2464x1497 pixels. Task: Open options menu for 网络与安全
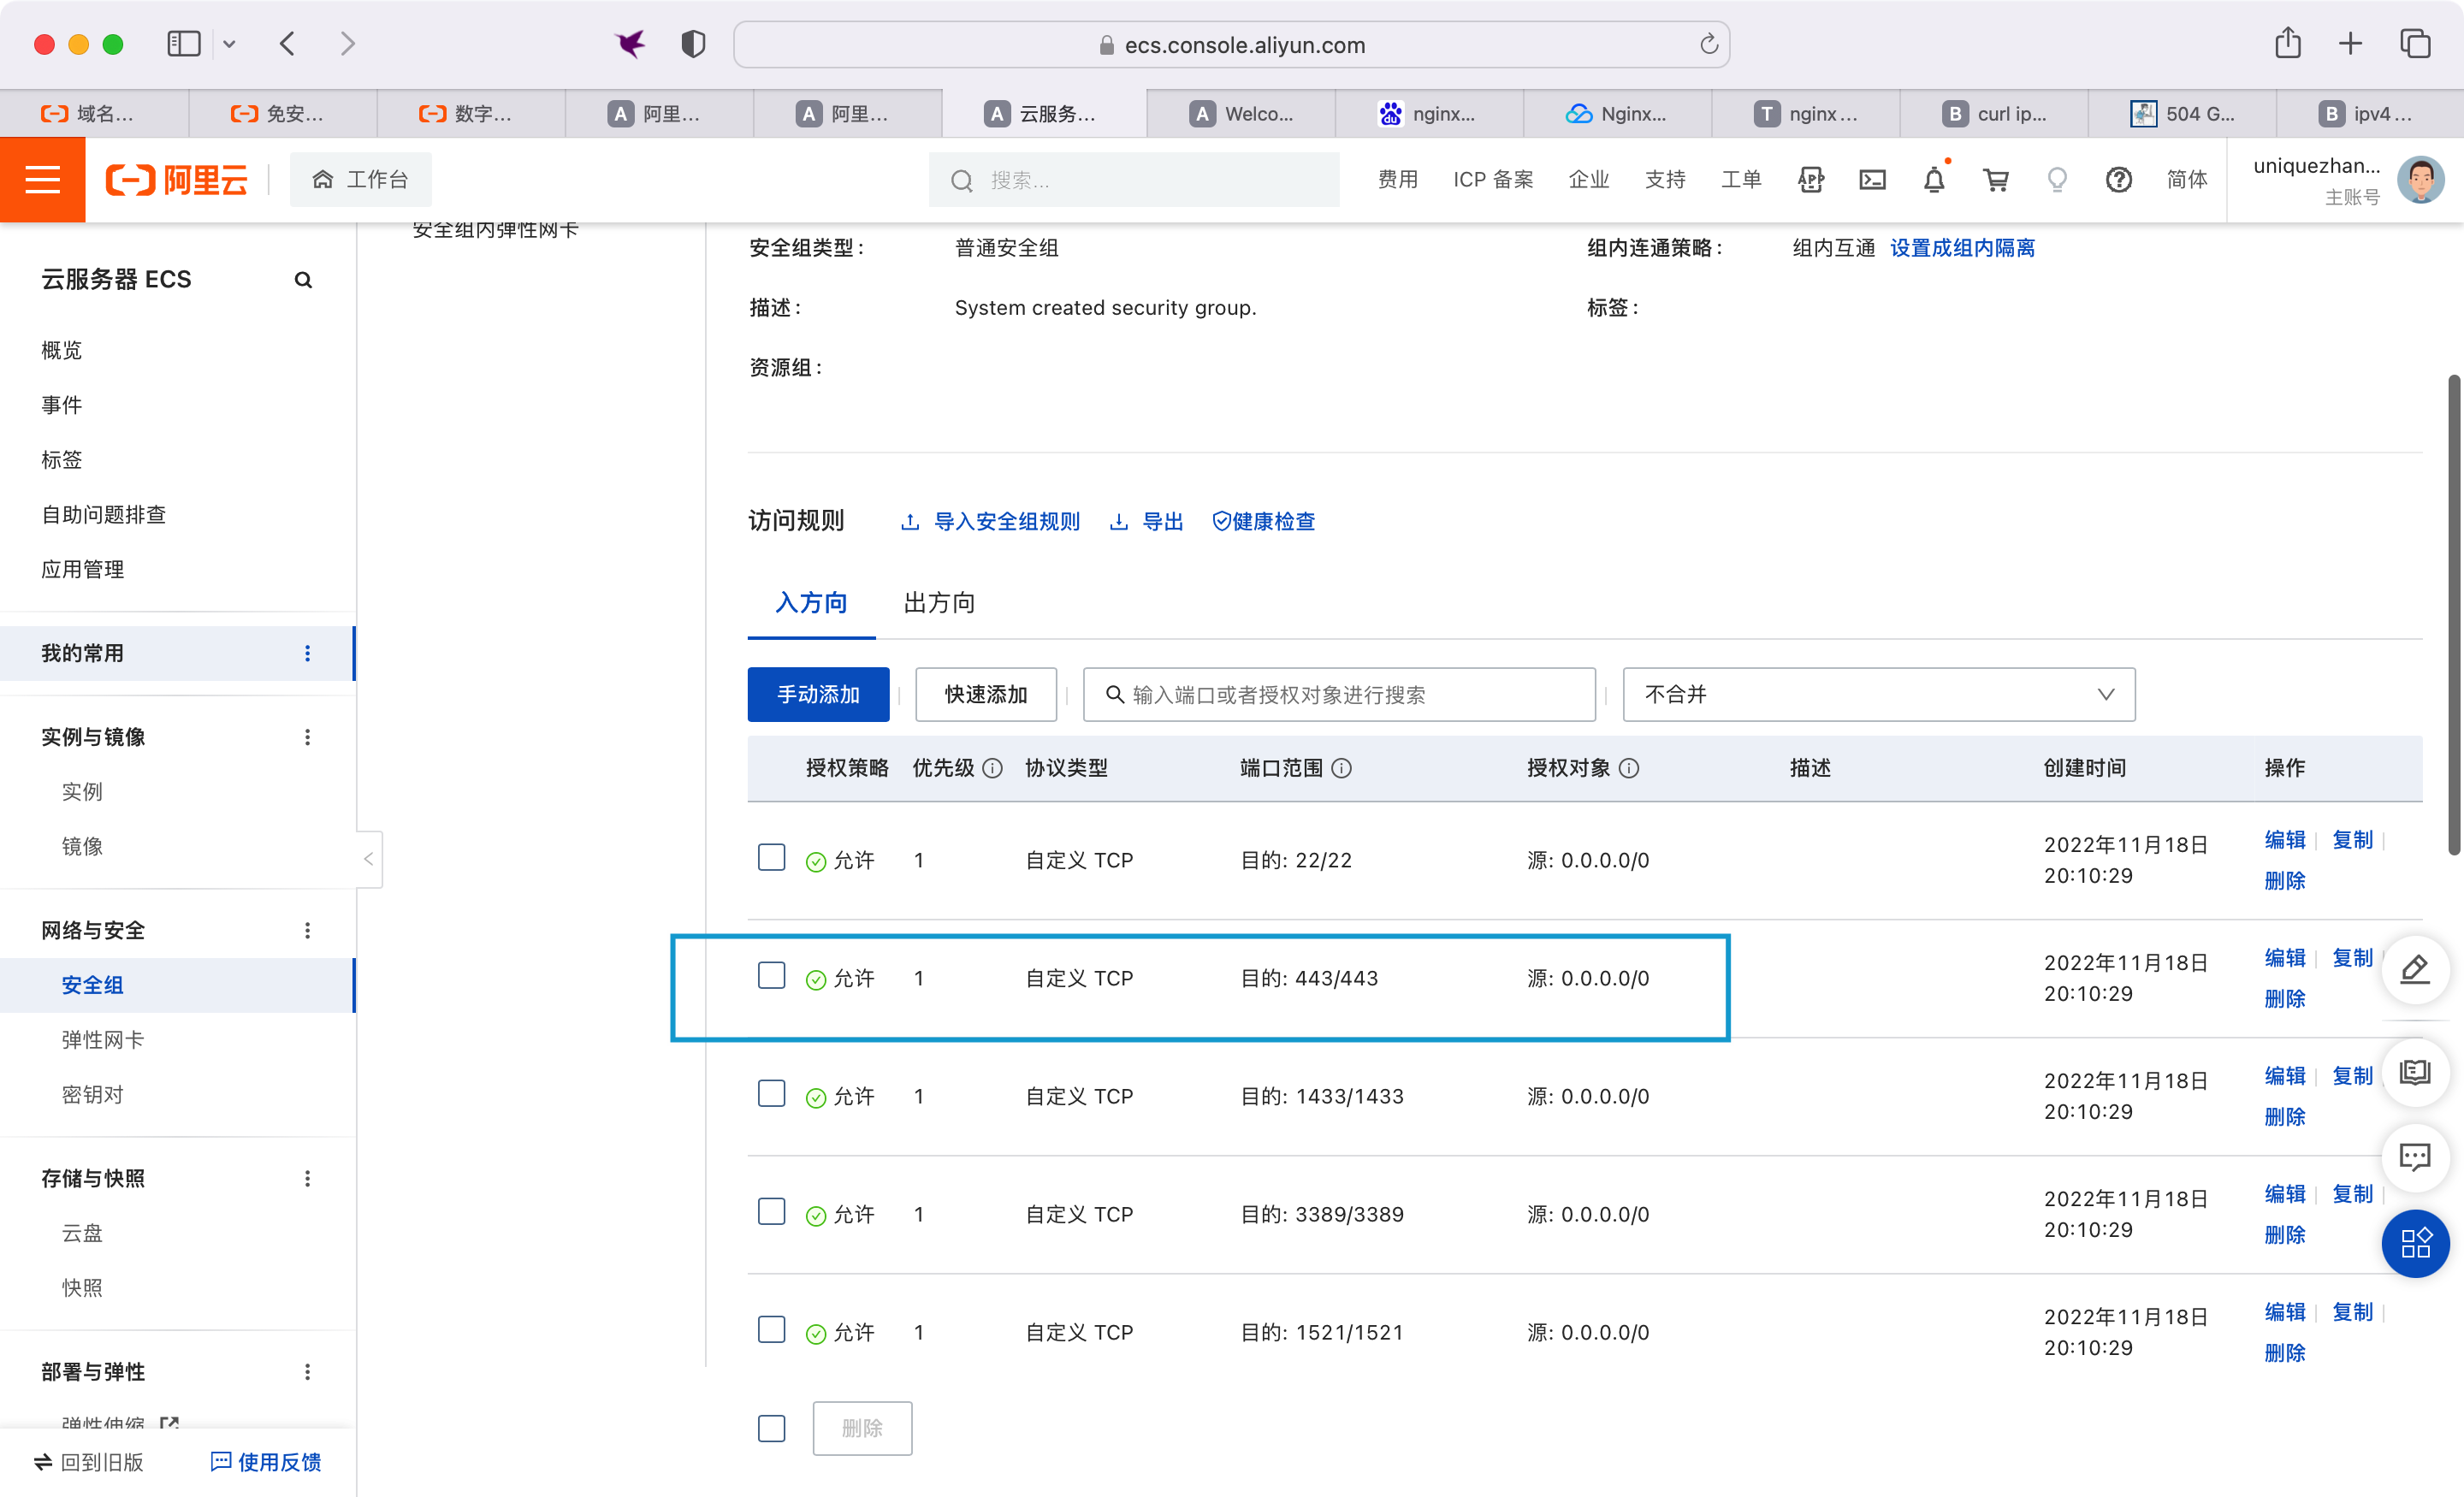(x=307, y=930)
